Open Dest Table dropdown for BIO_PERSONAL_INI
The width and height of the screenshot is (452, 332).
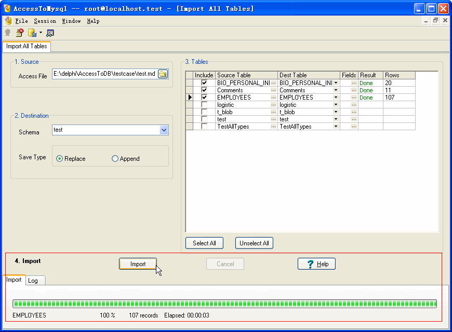[x=336, y=83]
